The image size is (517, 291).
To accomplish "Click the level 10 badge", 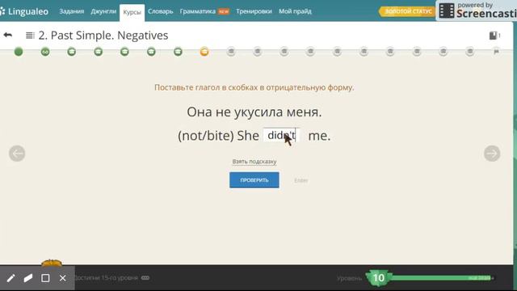I will coord(378,278).
